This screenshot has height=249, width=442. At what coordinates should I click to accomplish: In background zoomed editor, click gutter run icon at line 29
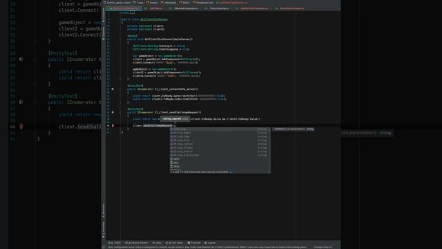click(21, 59)
